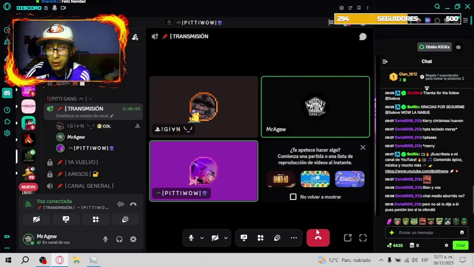Click green Chat send button
This screenshot has height=267, width=474.
click(461, 245)
